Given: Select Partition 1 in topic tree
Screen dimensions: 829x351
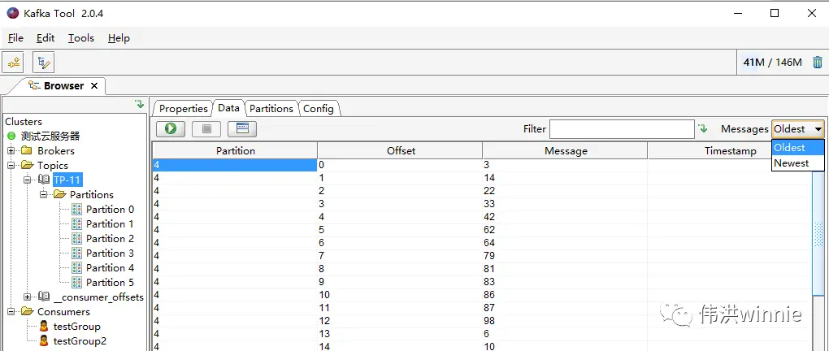Looking at the screenshot, I should pyautogui.click(x=110, y=224).
